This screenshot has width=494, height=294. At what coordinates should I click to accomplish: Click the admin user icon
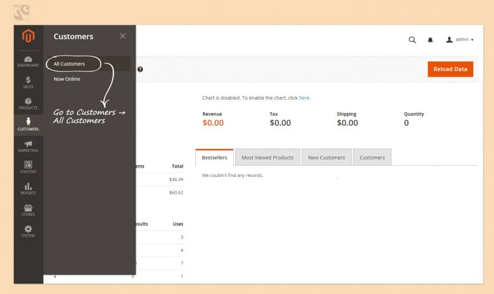(449, 39)
